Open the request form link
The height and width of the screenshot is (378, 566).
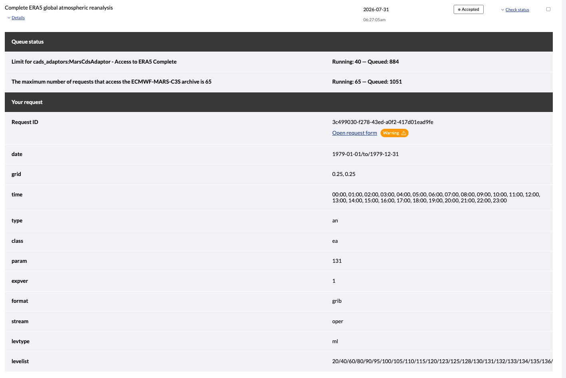(x=355, y=133)
